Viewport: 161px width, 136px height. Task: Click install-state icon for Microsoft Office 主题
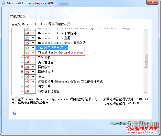tap(27, 38)
